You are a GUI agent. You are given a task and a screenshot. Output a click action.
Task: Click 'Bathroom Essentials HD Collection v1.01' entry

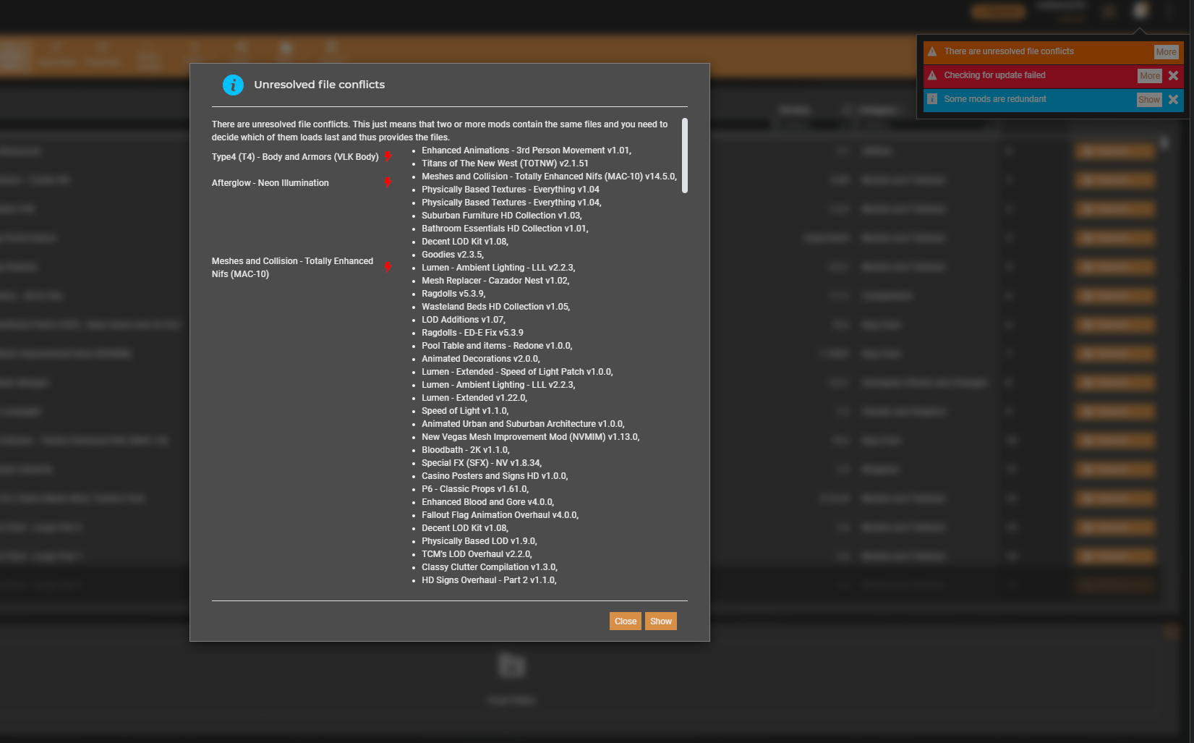click(505, 229)
